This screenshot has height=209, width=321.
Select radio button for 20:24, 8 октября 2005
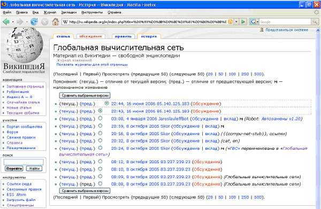coord(100,148)
